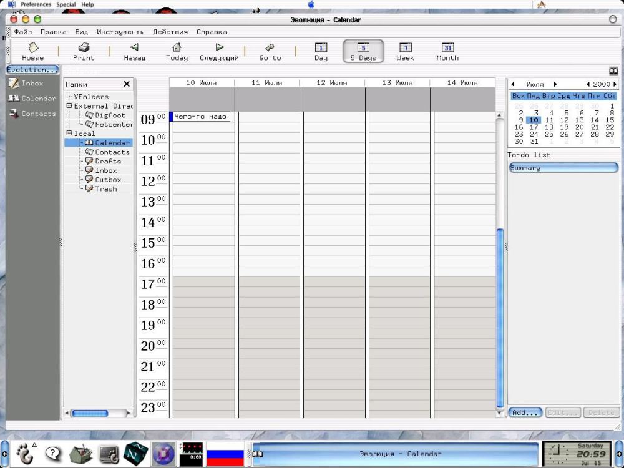Go to next year arrow after 2000
The image size is (624, 468).
coord(615,84)
